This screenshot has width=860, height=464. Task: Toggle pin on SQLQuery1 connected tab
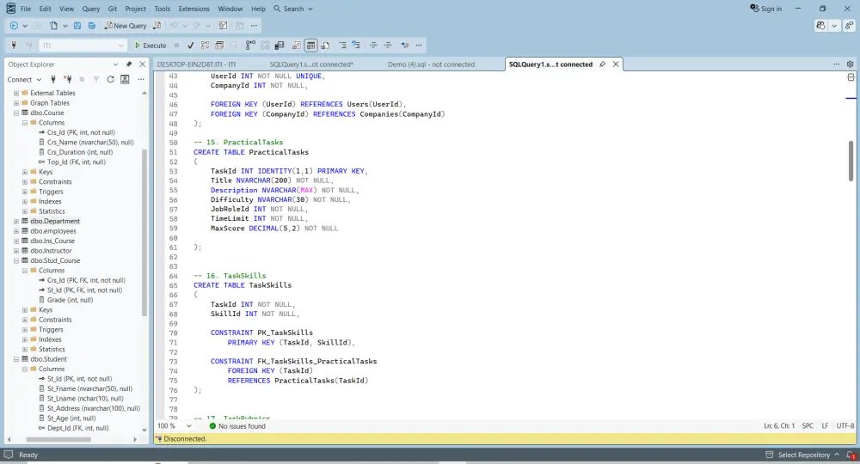tap(602, 64)
